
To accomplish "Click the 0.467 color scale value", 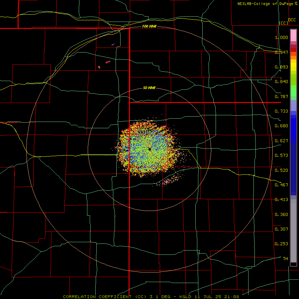I will [281, 185].
